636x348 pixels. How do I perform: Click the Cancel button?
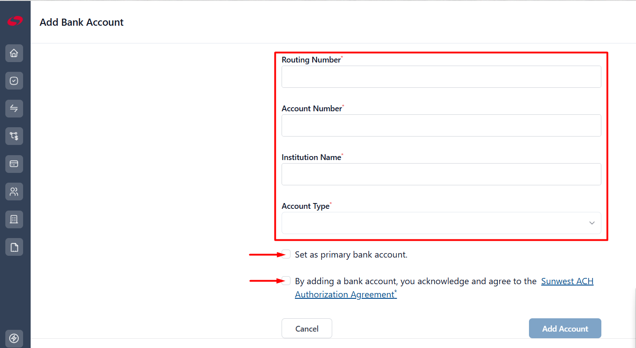point(307,328)
